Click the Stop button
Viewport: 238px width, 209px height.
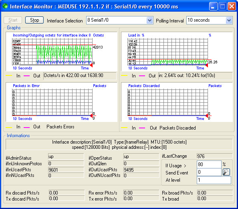point(34,20)
